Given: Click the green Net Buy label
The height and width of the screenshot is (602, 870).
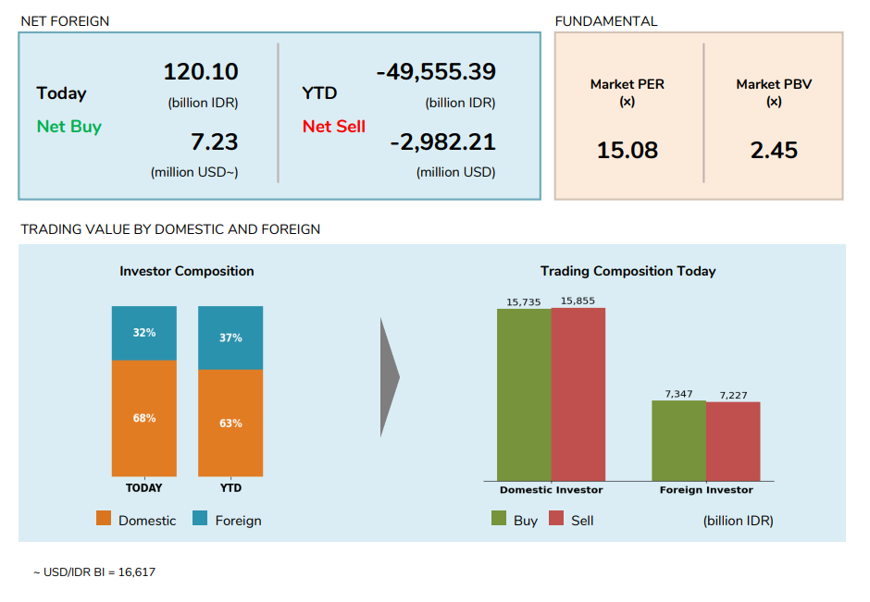Looking at the screenshot, I should tap(68, 127).
